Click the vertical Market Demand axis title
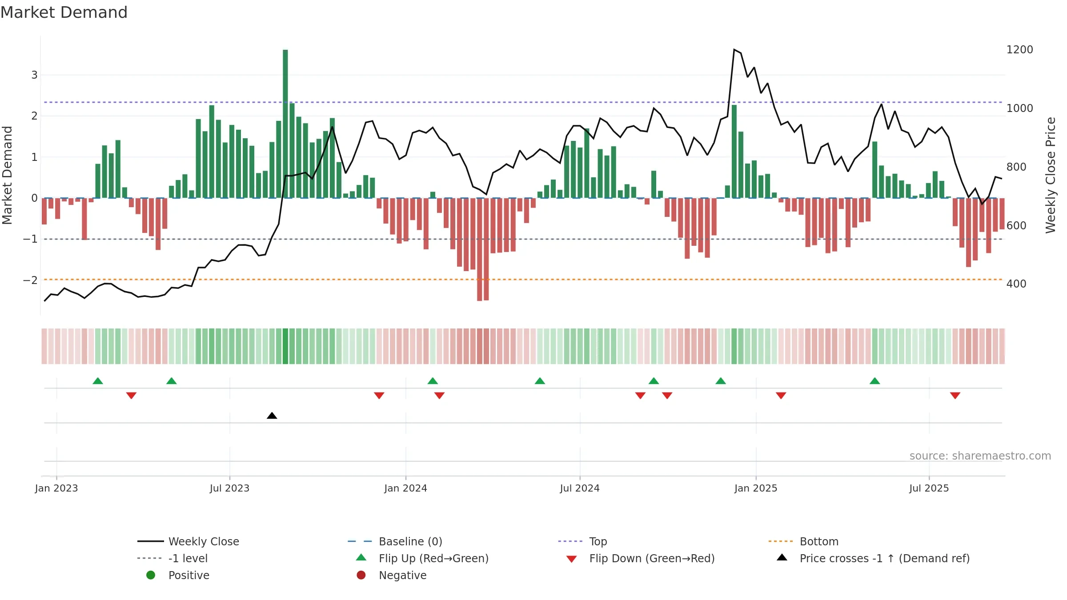 7,175
